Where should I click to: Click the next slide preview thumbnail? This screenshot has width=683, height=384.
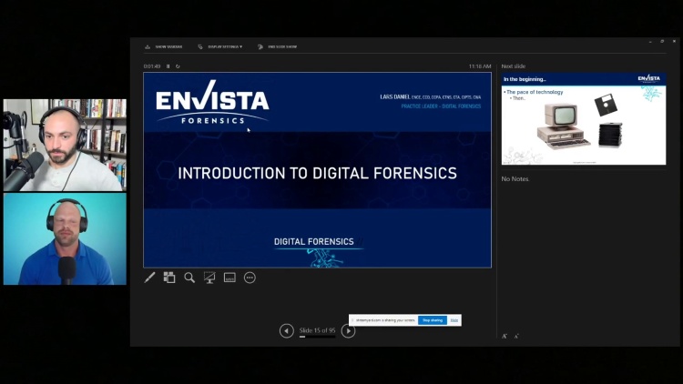coord(584,118)
